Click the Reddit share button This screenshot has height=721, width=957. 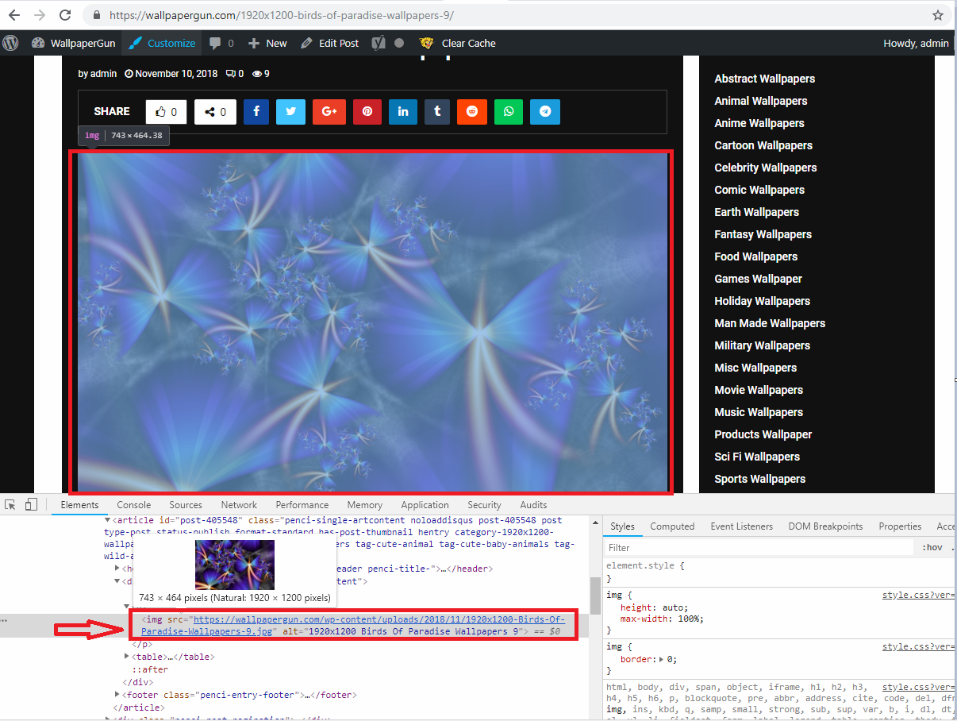coord(472,112)
